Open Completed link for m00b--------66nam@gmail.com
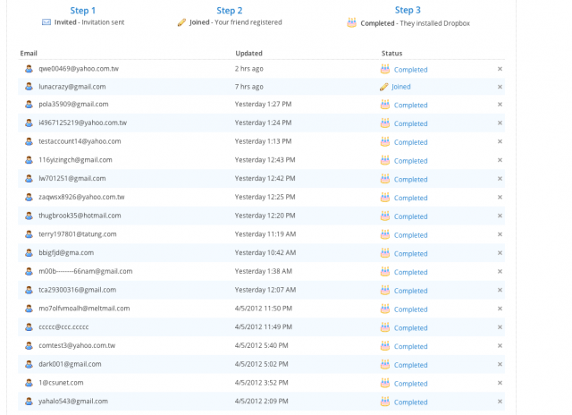 [410, 272]
